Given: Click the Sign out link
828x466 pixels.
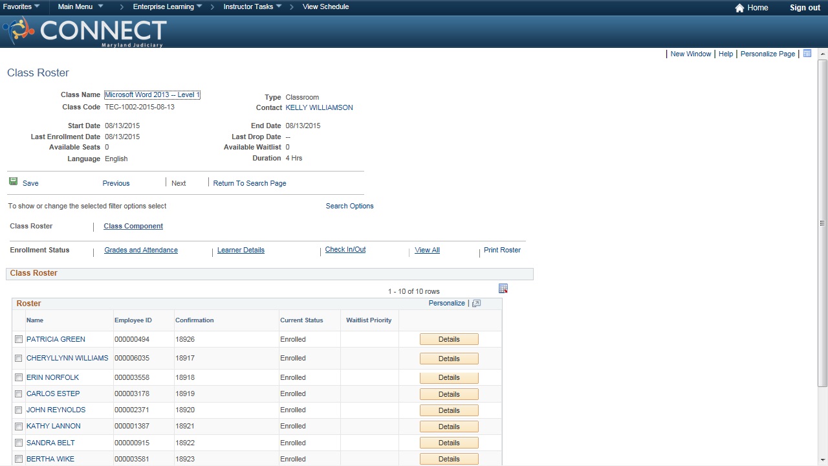Looking at the screenshot, I should pyautogui.click(x=805, y=8).
